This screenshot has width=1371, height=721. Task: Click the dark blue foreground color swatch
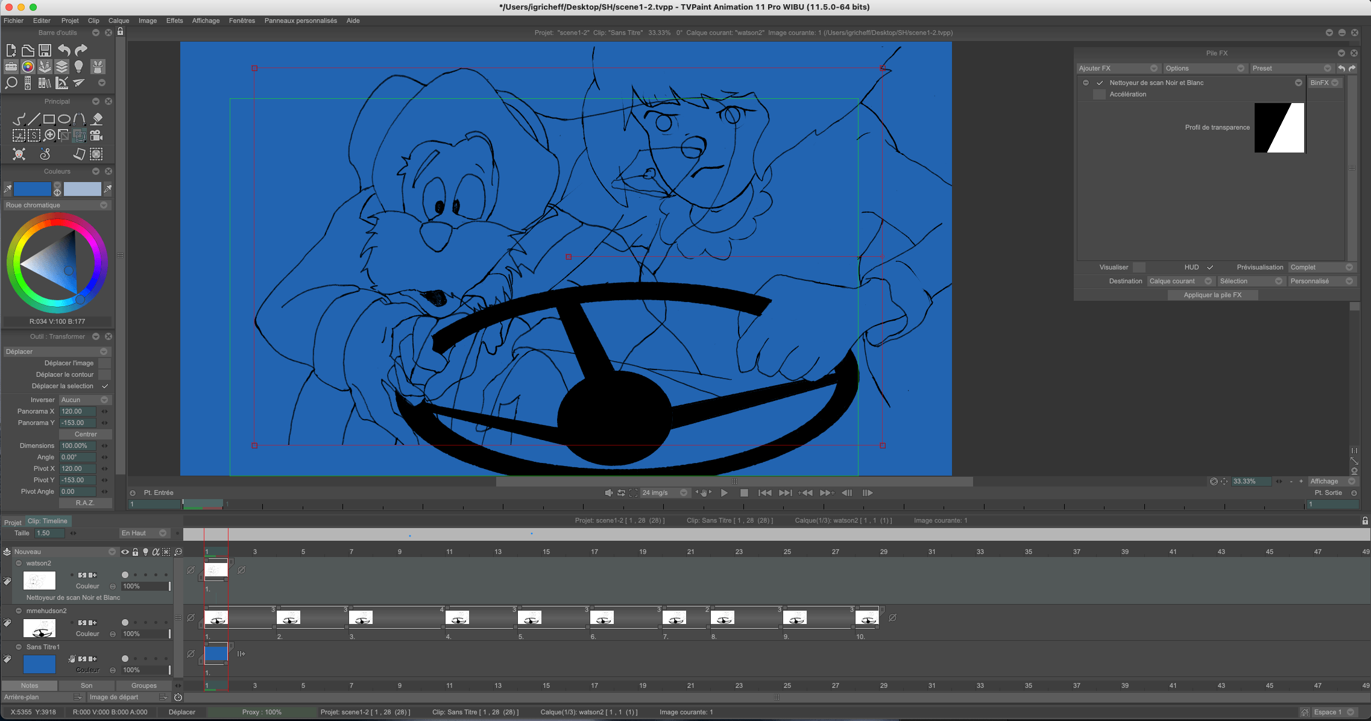point(33,189)
